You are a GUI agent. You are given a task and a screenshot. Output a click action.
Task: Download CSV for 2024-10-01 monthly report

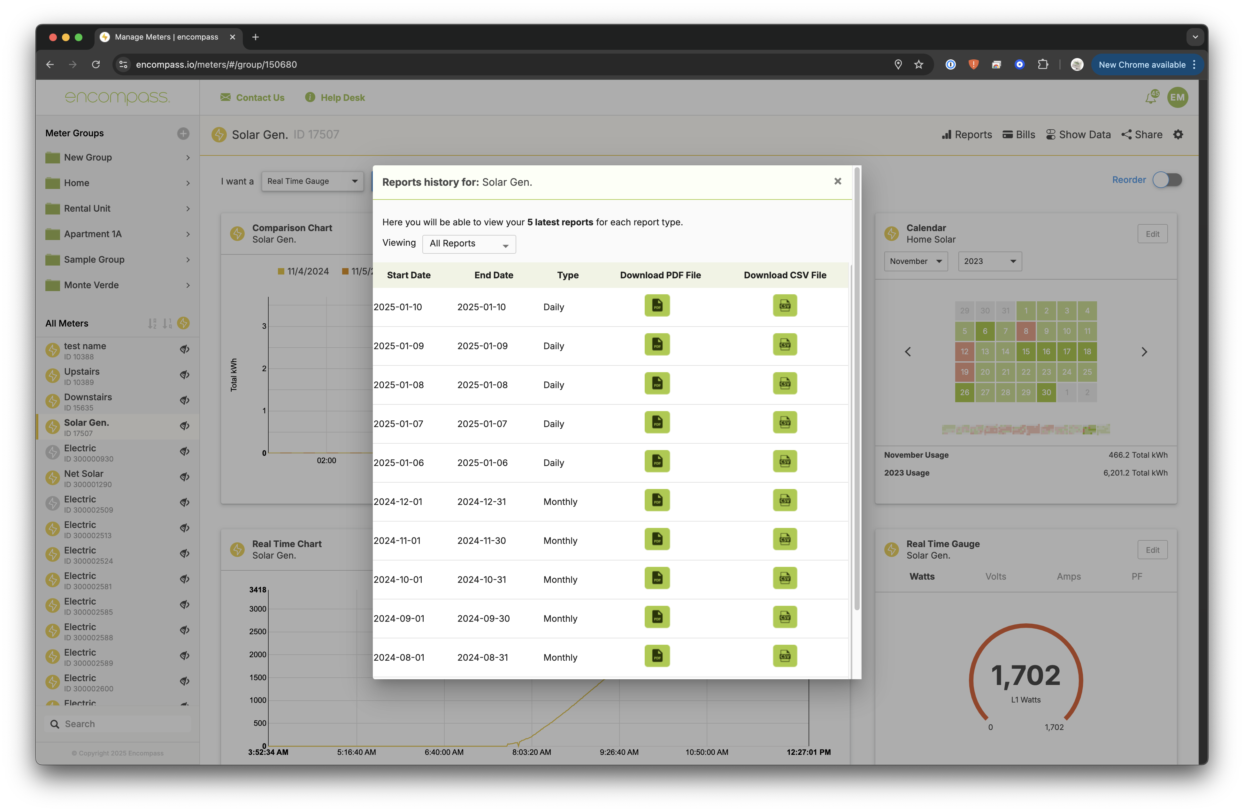[x=785, y=578]
